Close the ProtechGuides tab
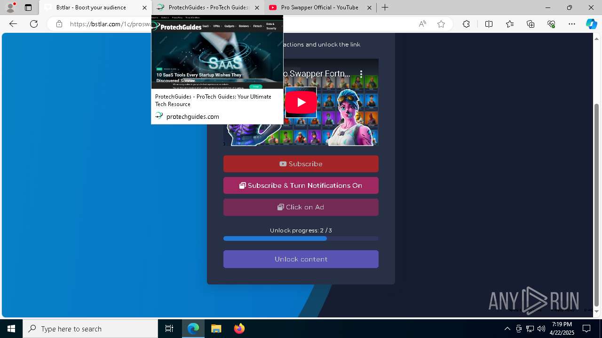The image size is (602, 338). (257, 8)
